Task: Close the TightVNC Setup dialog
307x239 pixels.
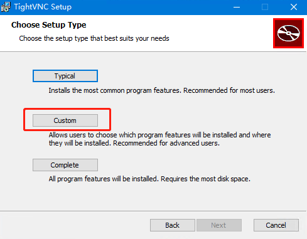Action: [x=294, y=7]
